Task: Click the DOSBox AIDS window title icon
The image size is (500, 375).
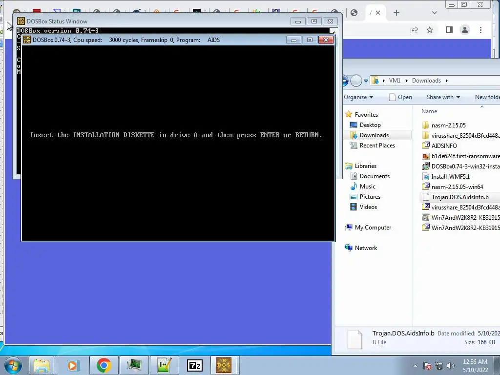Action: [x=27, y=40]
